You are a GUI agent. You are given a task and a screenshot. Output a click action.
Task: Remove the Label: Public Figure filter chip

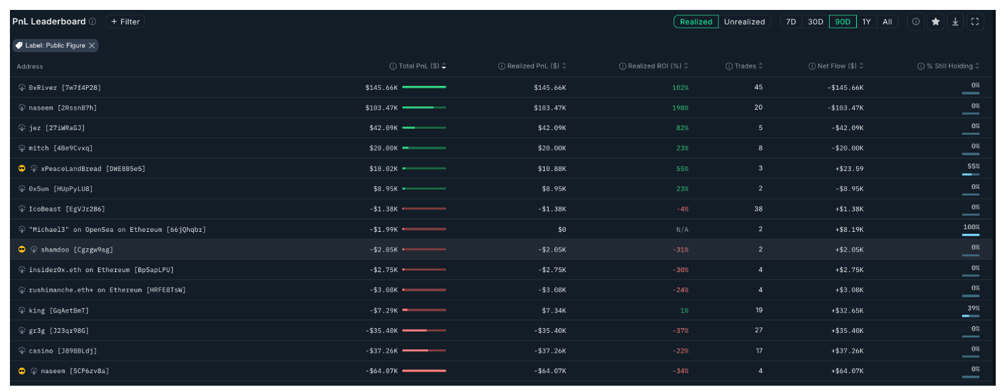click(92, 46)
